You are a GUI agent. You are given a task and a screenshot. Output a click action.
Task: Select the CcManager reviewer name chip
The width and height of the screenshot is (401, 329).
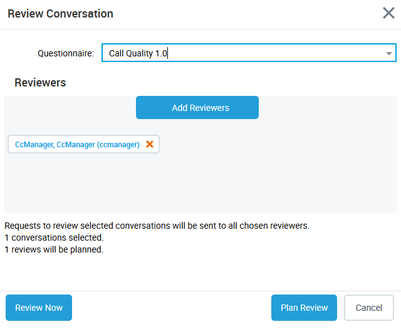coord(76,145)
